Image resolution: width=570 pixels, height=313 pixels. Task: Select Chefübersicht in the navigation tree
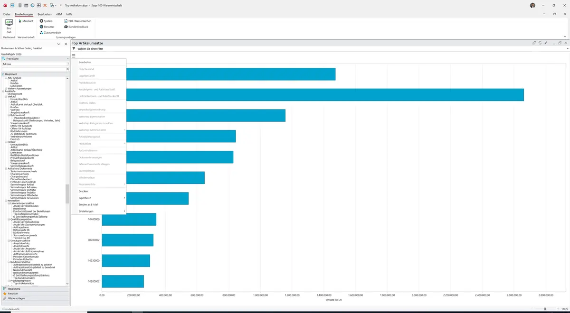click(16, 94)
